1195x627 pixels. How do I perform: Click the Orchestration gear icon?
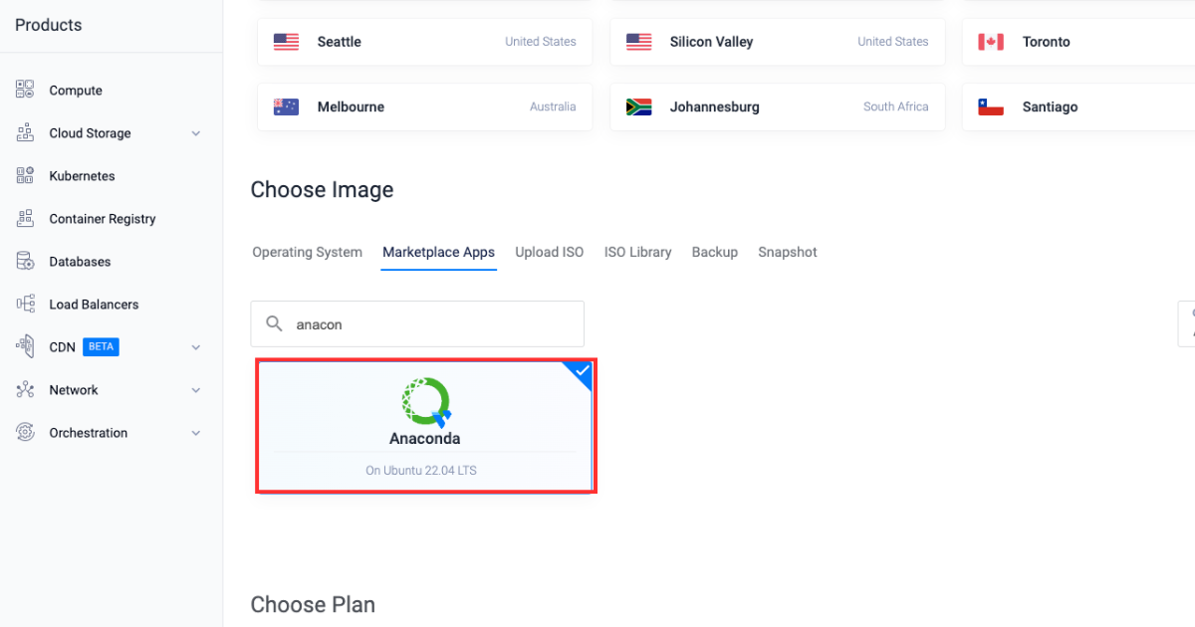tap(25, 433)
